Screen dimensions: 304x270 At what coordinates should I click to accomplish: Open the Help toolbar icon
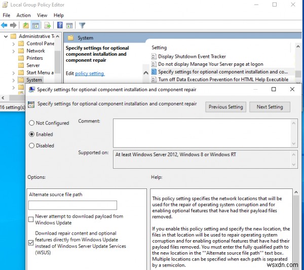(x=60, y=25)
